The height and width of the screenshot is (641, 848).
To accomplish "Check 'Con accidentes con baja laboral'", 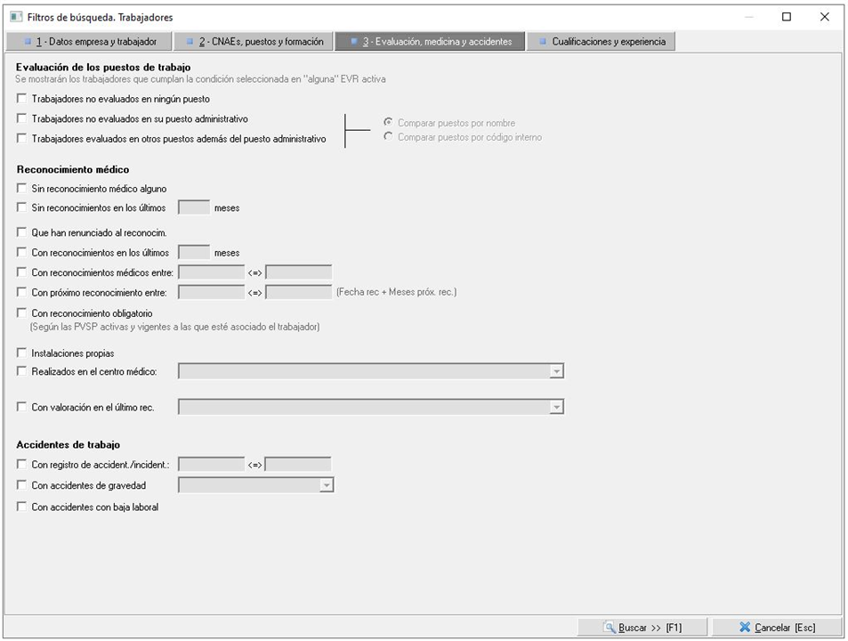I will (21, 507).
